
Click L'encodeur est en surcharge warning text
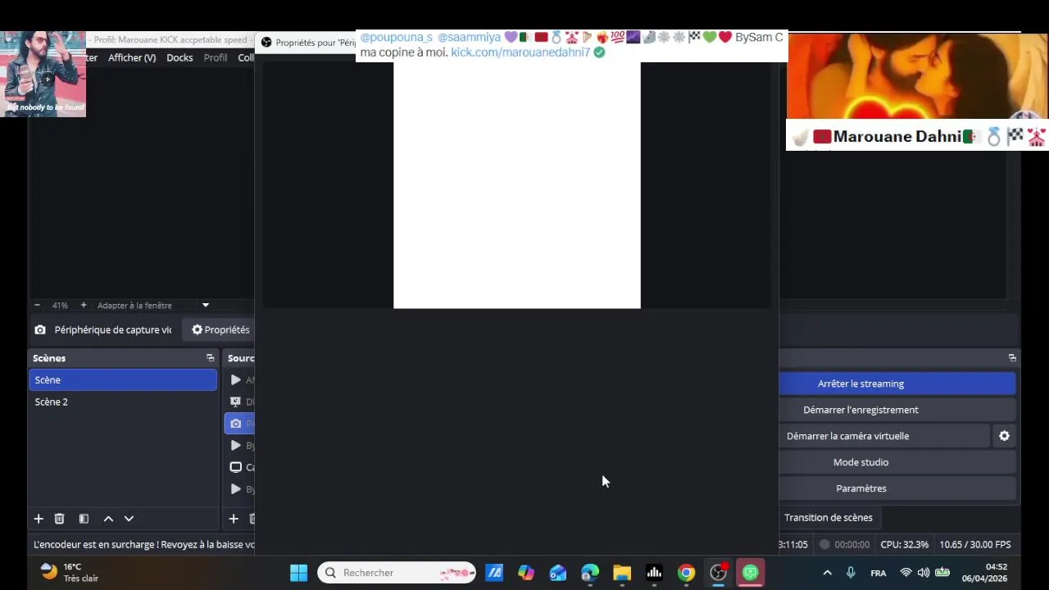tap(143, 544)
